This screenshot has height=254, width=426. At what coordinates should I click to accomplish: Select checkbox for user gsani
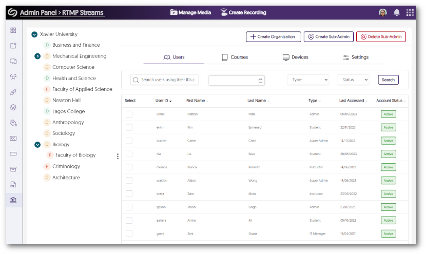[x=129, y=233]
